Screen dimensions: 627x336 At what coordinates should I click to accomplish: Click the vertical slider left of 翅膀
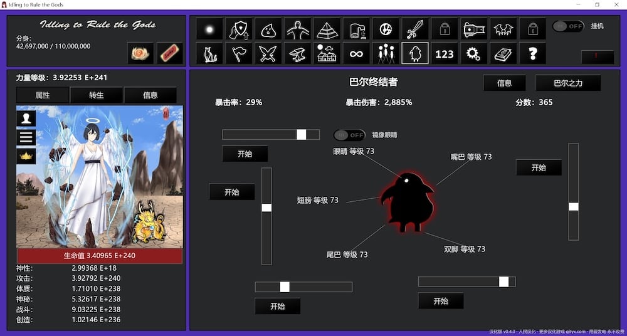pos(266,216)
